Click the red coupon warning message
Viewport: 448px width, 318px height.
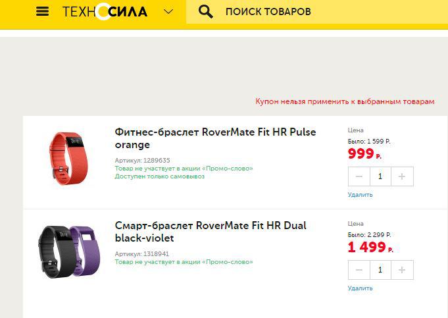pos(345,102)
